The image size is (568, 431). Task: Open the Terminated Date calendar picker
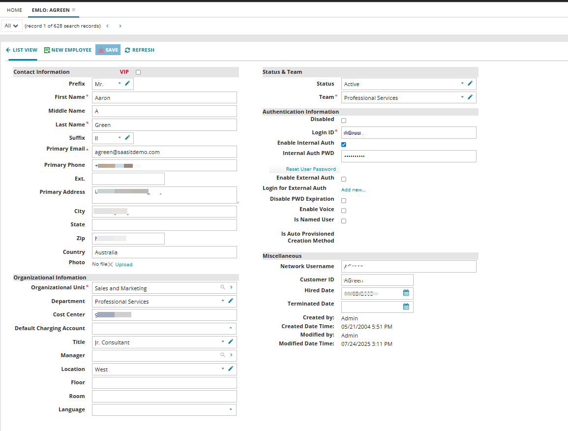point(406,307)
